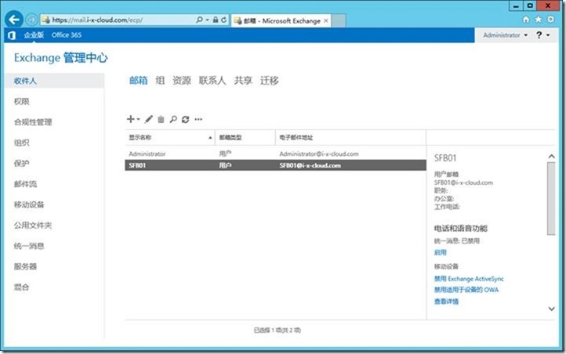The width and height of the screenshot is (566, 354).
Task: Click the Exchange 管理中心 title
Action: (60, 58)
